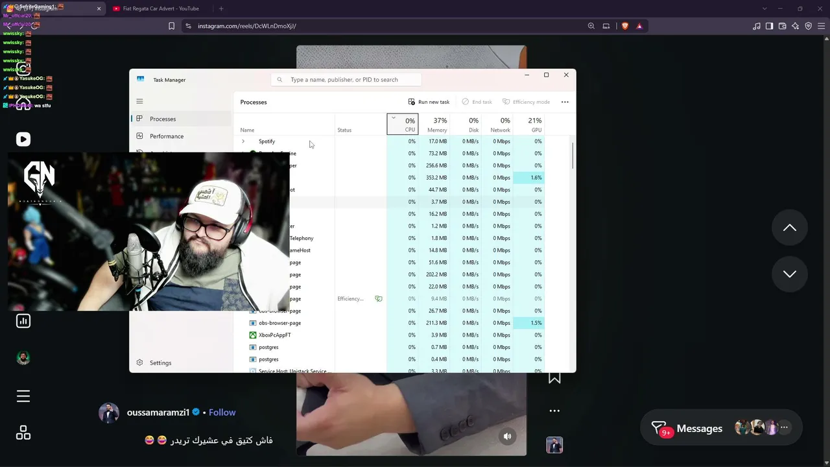Open Instagram profile avatar in sidebar
The width and height of the screenshot is (830, 467).
(x=23, y=358)
